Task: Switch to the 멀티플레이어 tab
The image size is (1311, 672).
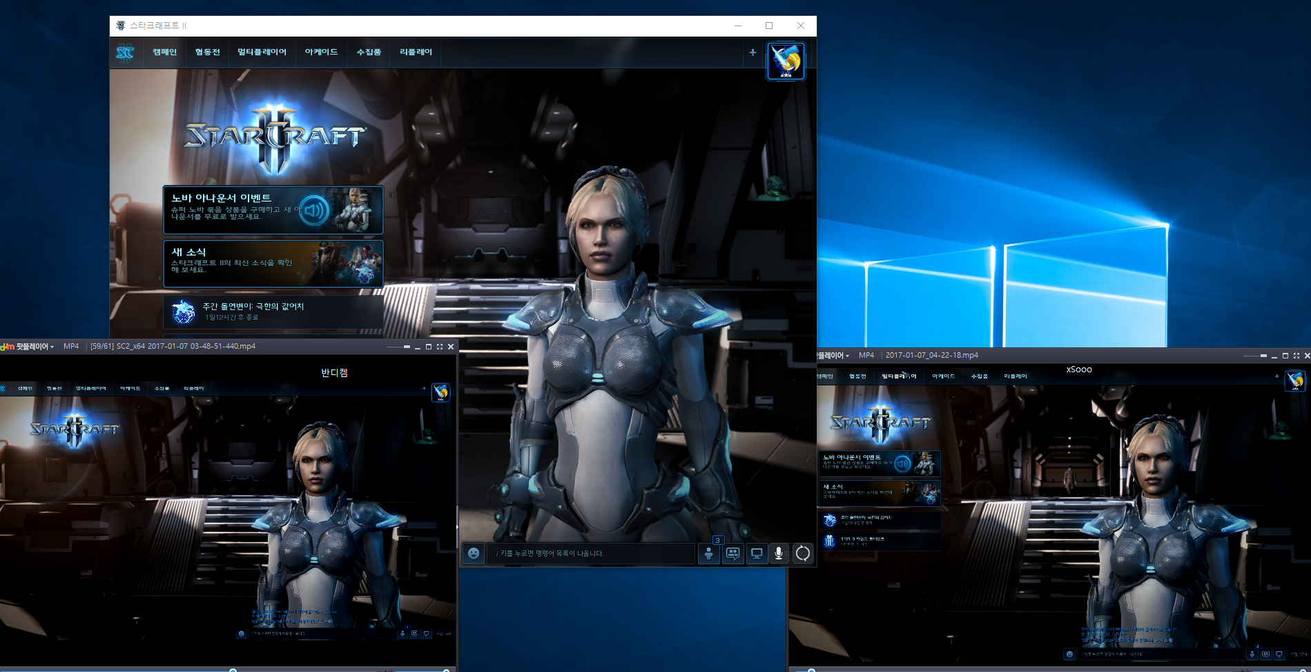Action: [262, 52]
